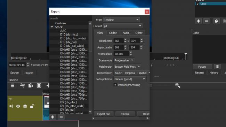Collapse the Stock presets tree
Image resolution: width=226 pixels, height=127 pixels.
[52, 27]
